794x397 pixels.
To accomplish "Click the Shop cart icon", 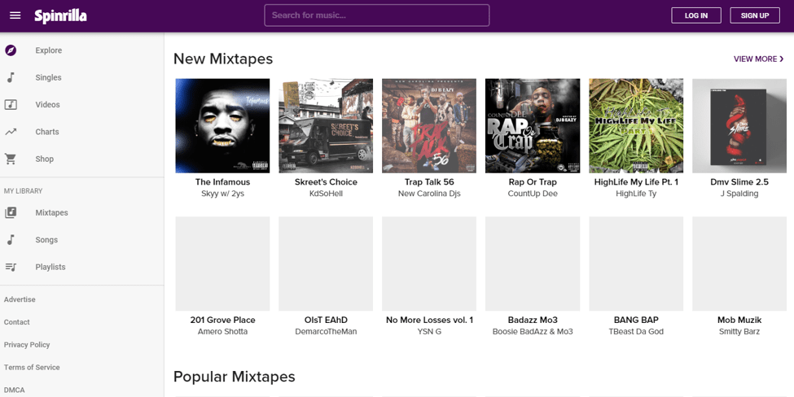I will tap(11, 159).
